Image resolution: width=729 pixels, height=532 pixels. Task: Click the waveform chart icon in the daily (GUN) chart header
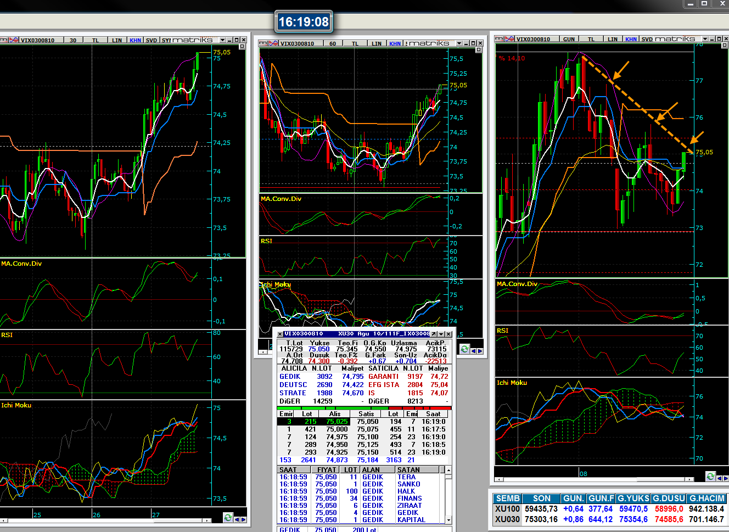point(510,39)
